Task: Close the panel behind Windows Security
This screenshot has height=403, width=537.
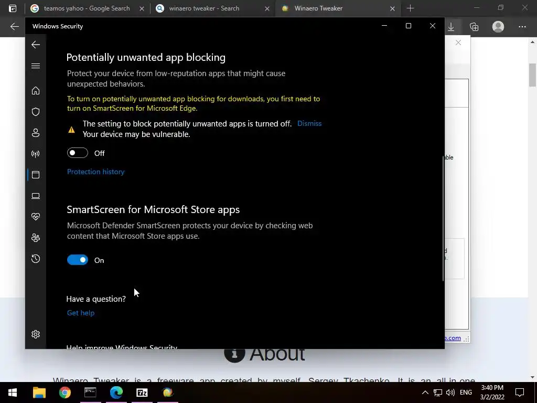Action: (x=458, y=43)
